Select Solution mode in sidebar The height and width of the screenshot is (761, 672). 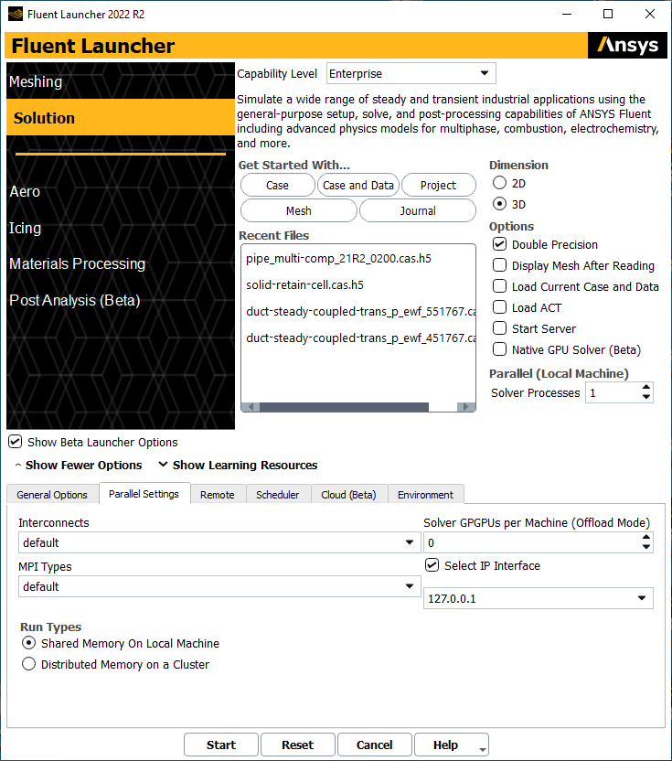pyautogui.click(x=121, y=117)
